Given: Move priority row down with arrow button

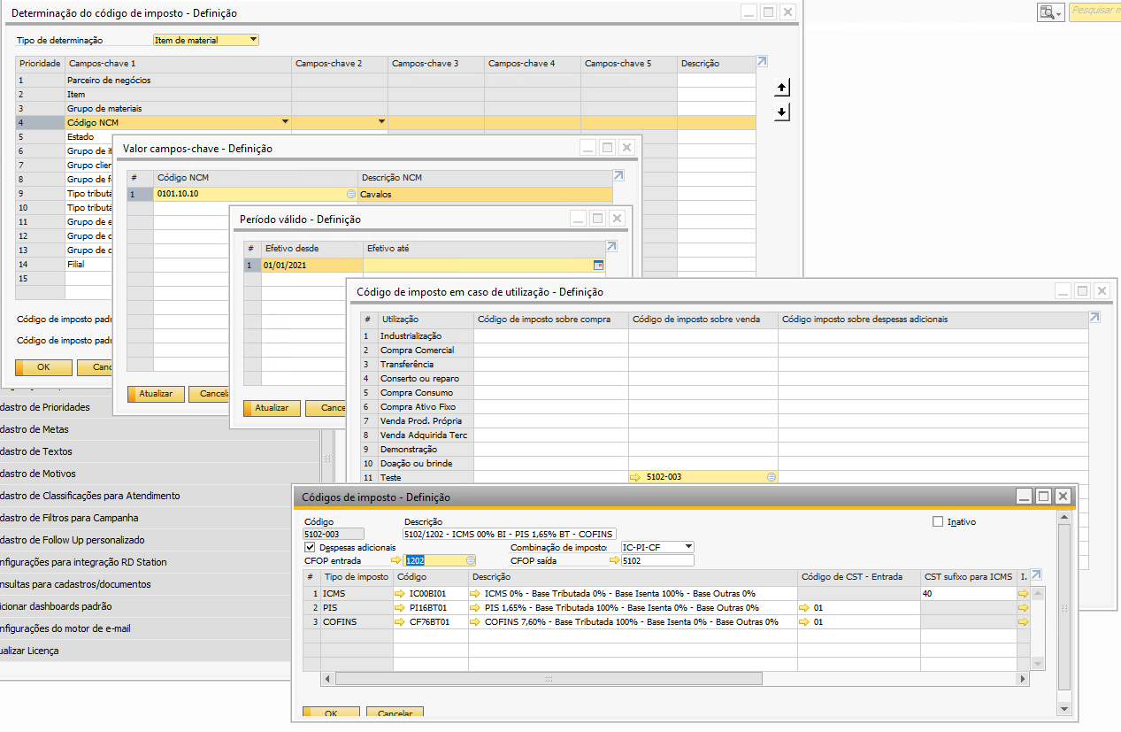Looking at the screenshot, I should point(781,112).
